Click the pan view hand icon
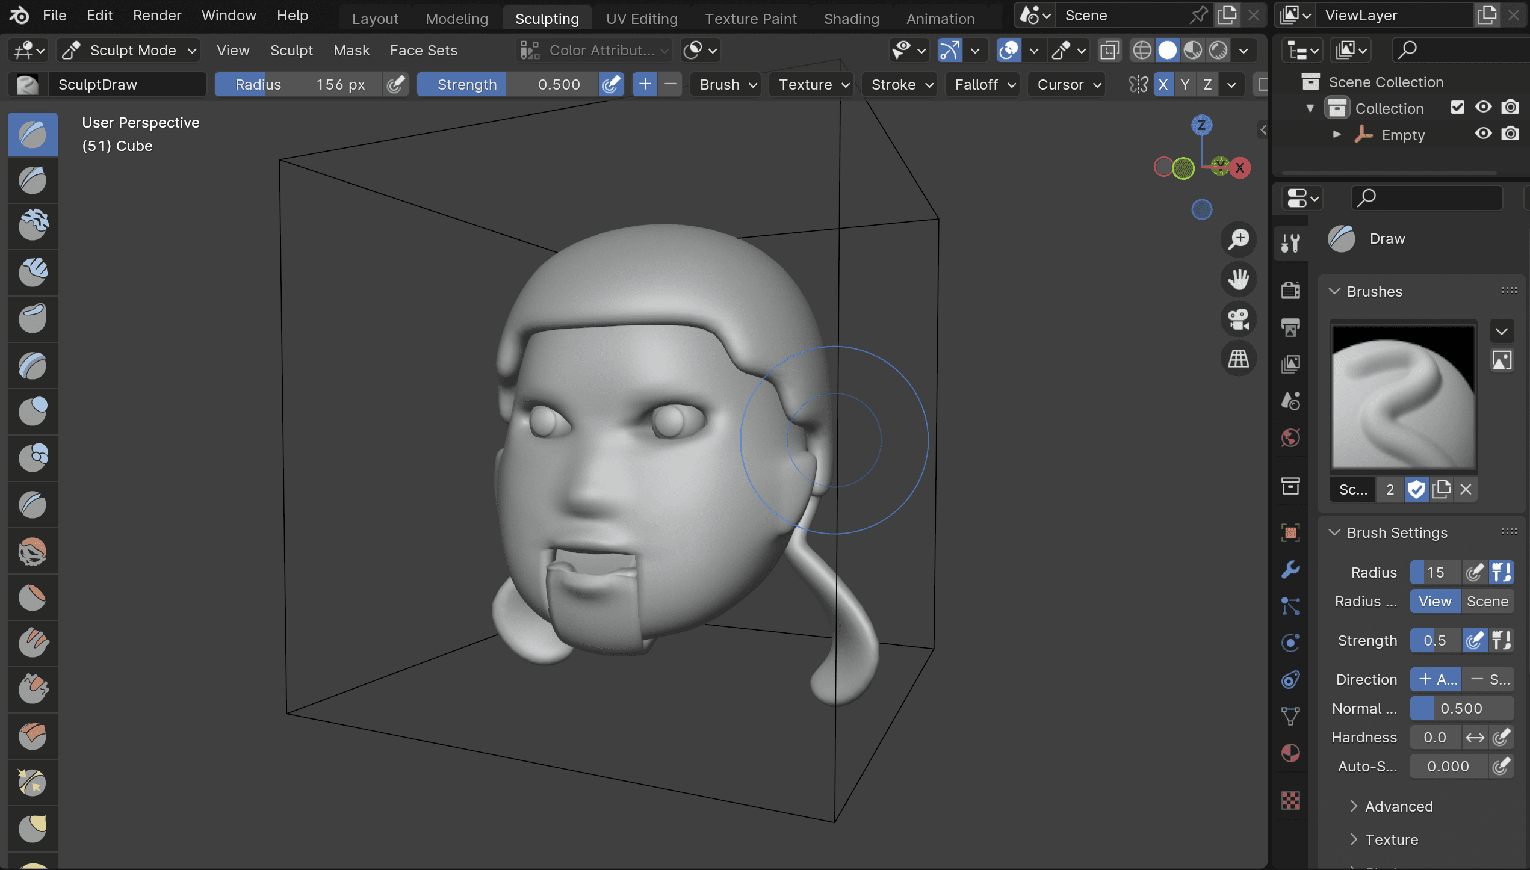 tap(1239, 279)
